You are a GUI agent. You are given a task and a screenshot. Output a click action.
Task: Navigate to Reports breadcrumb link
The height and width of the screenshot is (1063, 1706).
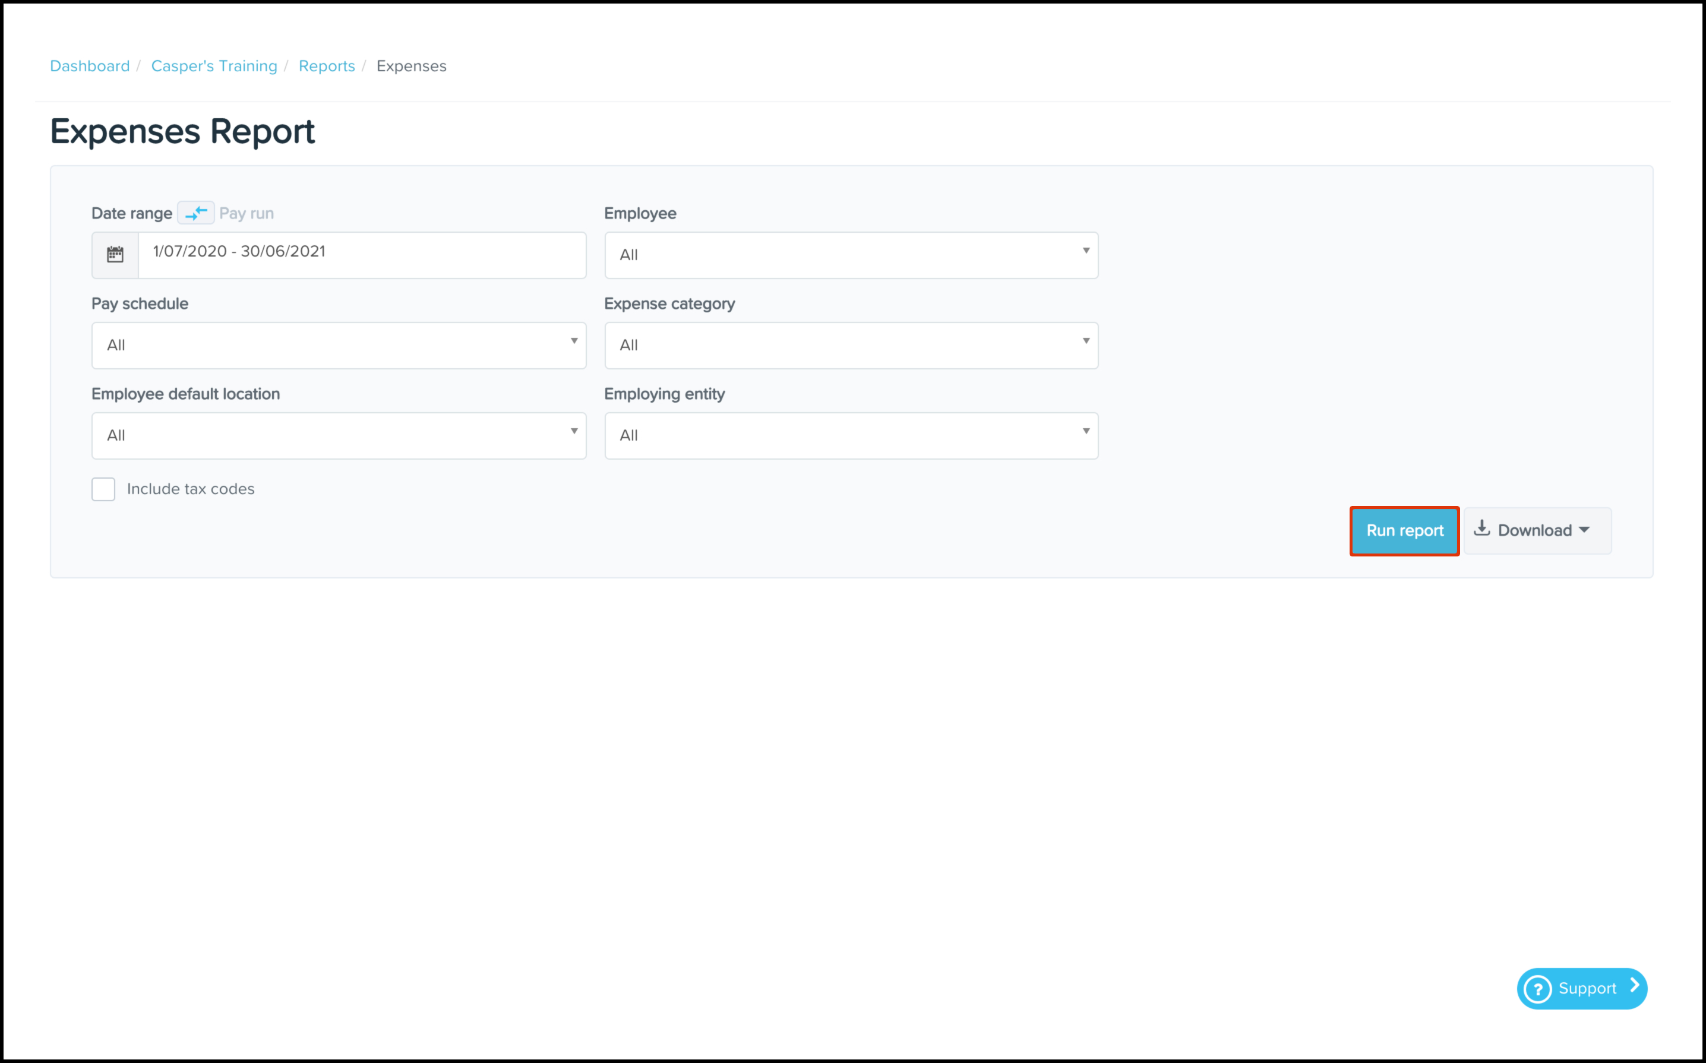(326, 66)
